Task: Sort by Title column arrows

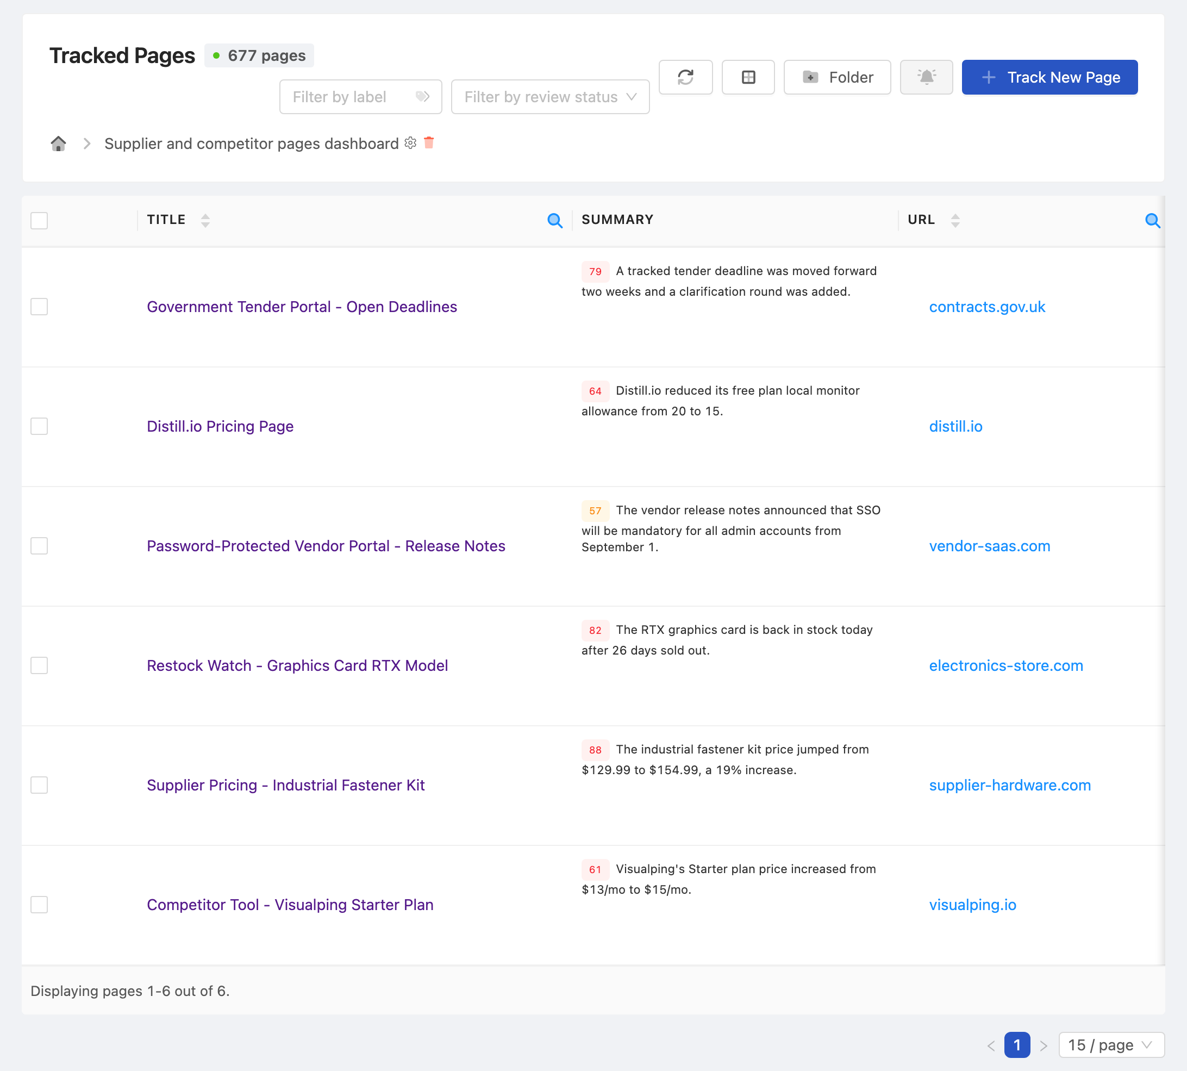Action: pos(205,220)
